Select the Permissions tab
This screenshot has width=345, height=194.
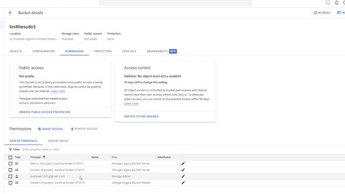click(x=74, y=51)
